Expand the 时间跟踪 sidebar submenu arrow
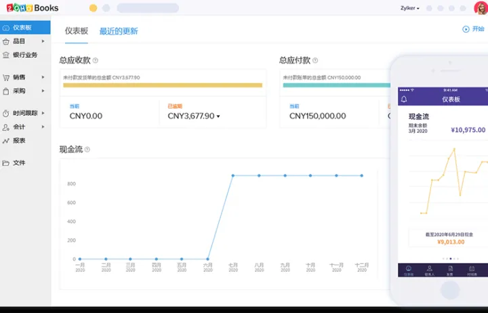488x313 pixels. 43,113
